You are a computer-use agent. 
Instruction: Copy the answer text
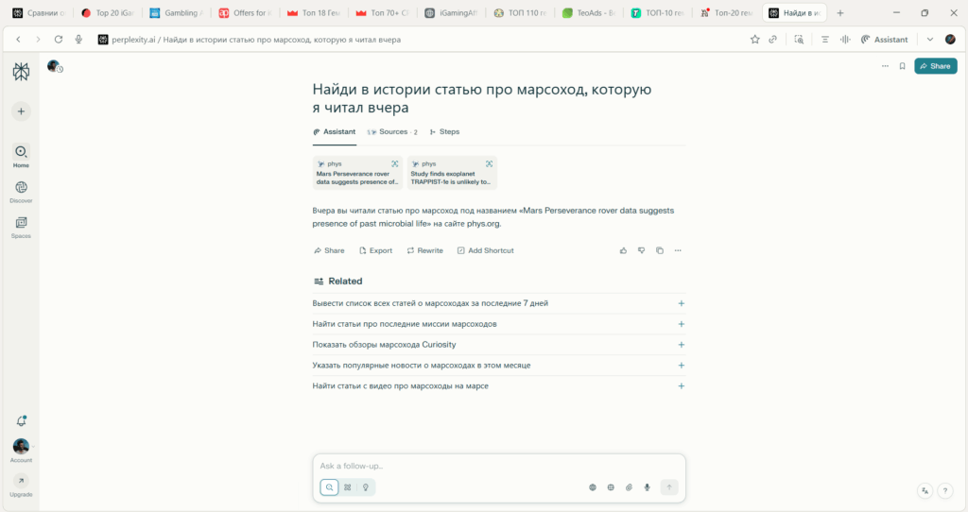(659, 250)
